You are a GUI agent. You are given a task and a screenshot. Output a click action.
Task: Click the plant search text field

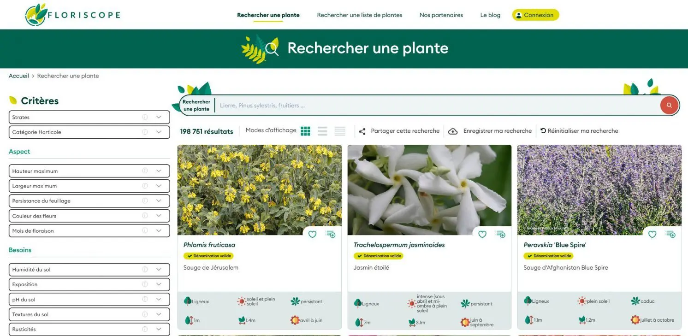point(433,106)
